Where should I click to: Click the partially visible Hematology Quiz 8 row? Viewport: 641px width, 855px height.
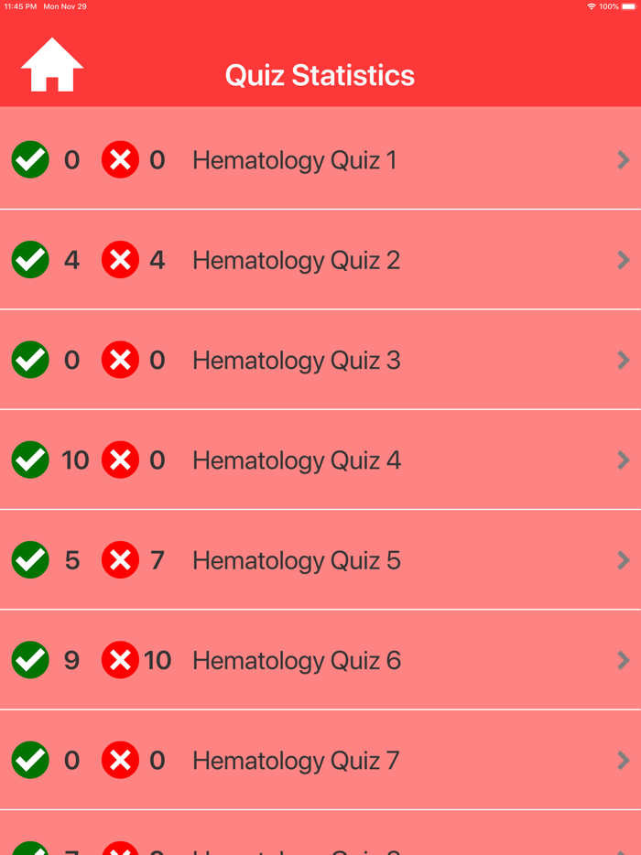320,847
